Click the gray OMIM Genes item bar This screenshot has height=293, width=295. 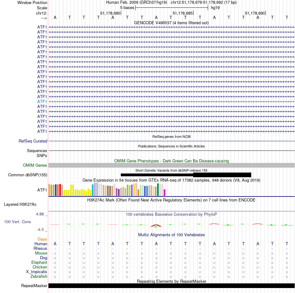tap(171, 165)
